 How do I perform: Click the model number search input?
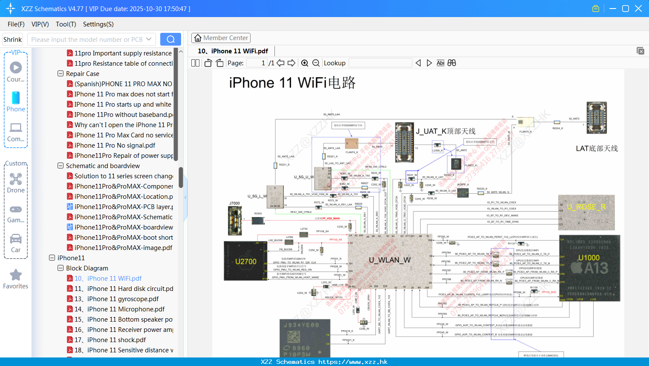[x=87, y=39]
